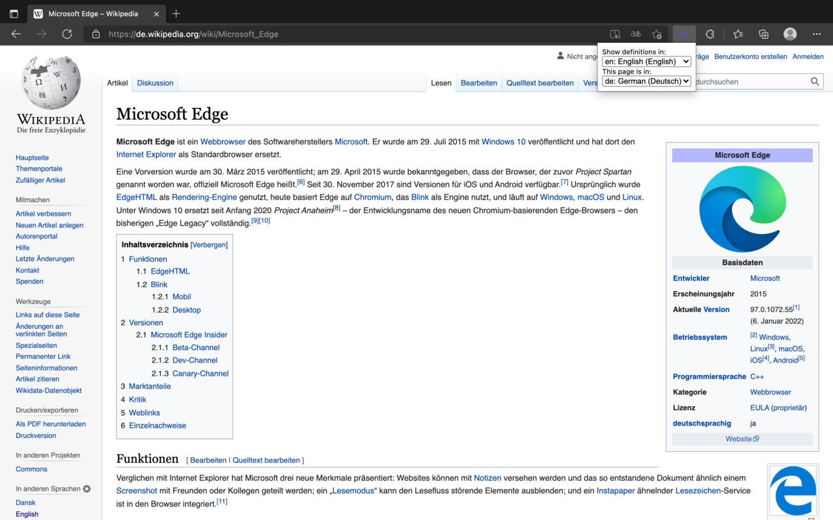Select the Microsoft Edge – Wikipedia browser tab
This screenshot has width=833, height=520.
[x=95, y=14]
